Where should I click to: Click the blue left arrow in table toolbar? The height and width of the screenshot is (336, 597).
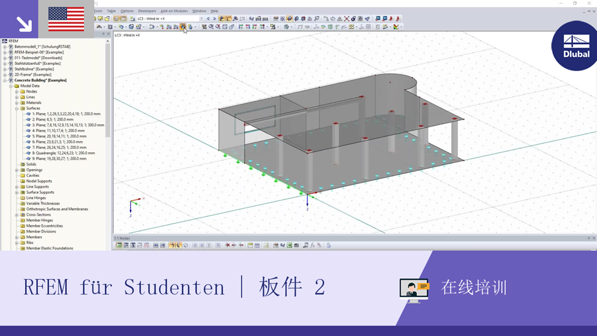click(156, 246)
